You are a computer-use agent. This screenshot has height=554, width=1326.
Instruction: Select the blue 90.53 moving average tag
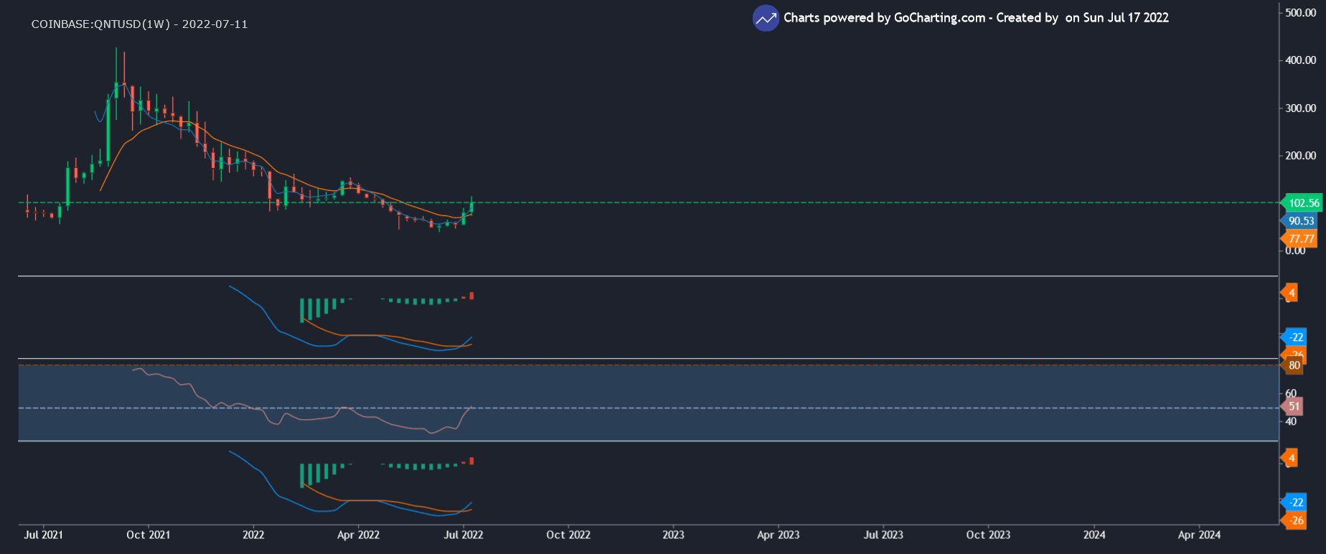[x=1300, y=221]
